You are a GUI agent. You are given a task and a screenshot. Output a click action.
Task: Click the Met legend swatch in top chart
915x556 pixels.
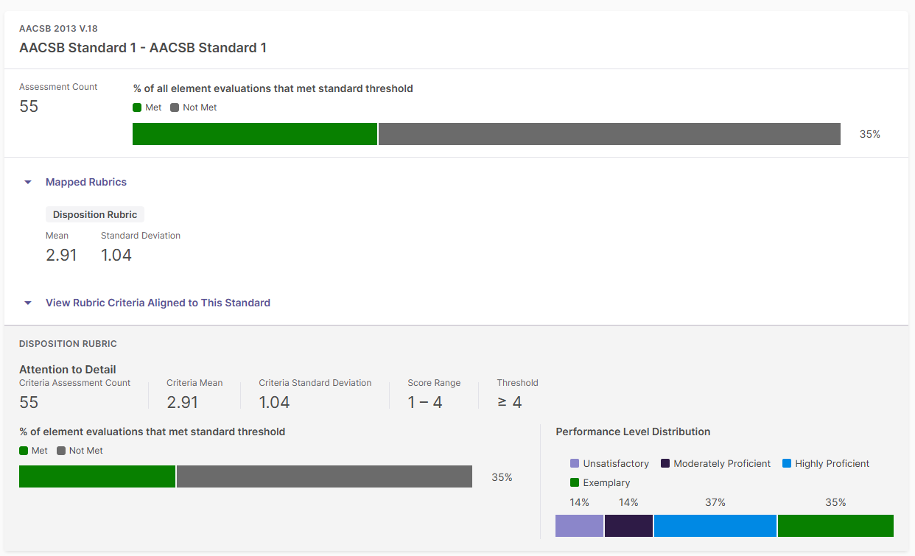(x=137, y=108)
